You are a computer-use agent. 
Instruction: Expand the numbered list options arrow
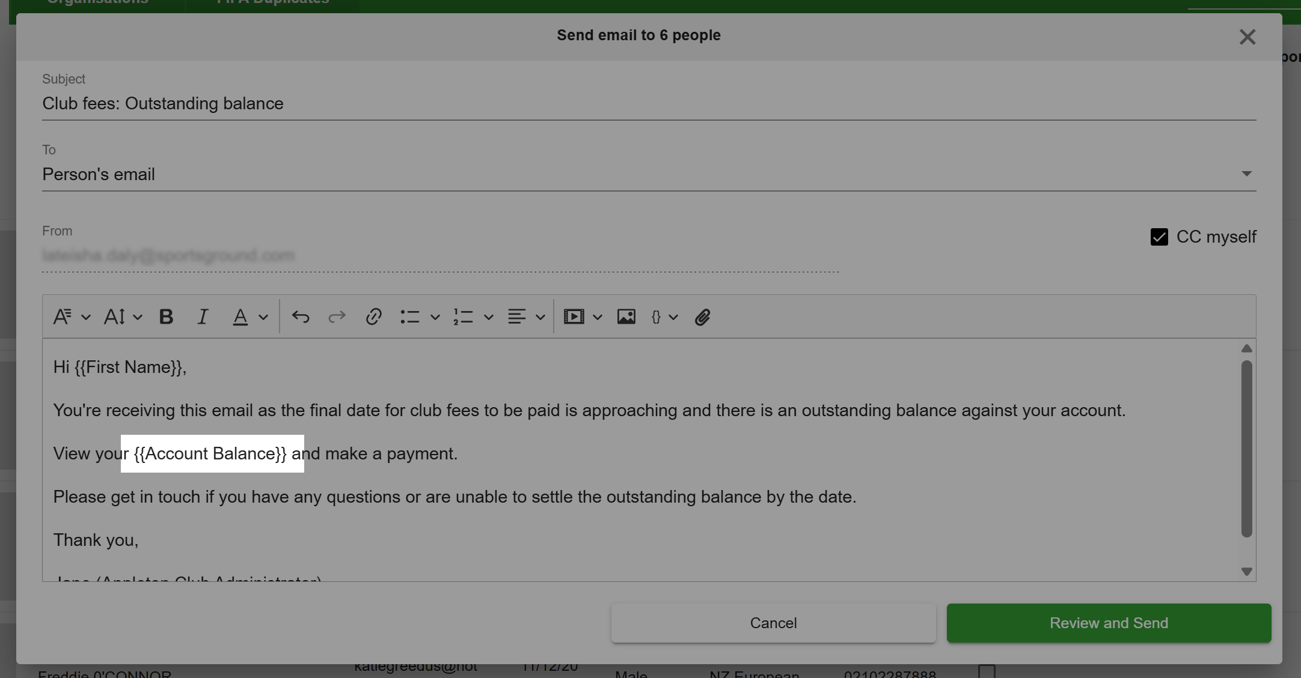tap(489, 317)
